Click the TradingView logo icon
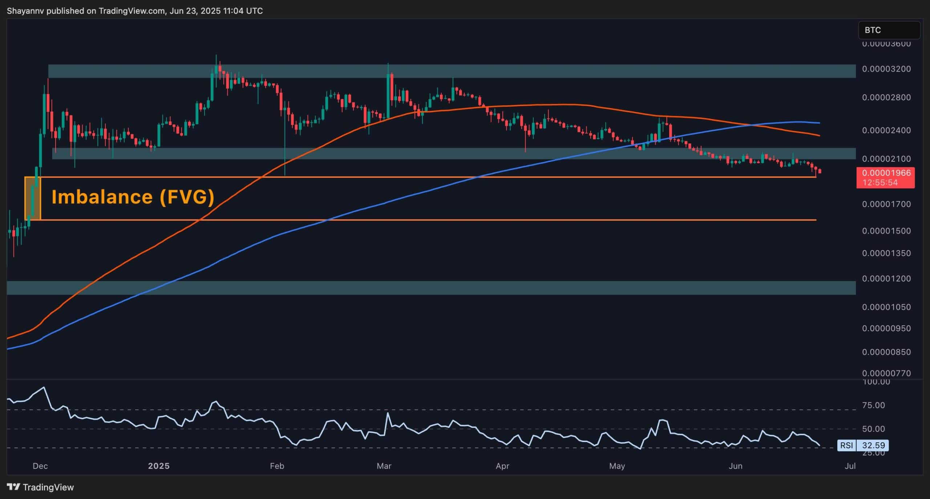 click(13, 487)
